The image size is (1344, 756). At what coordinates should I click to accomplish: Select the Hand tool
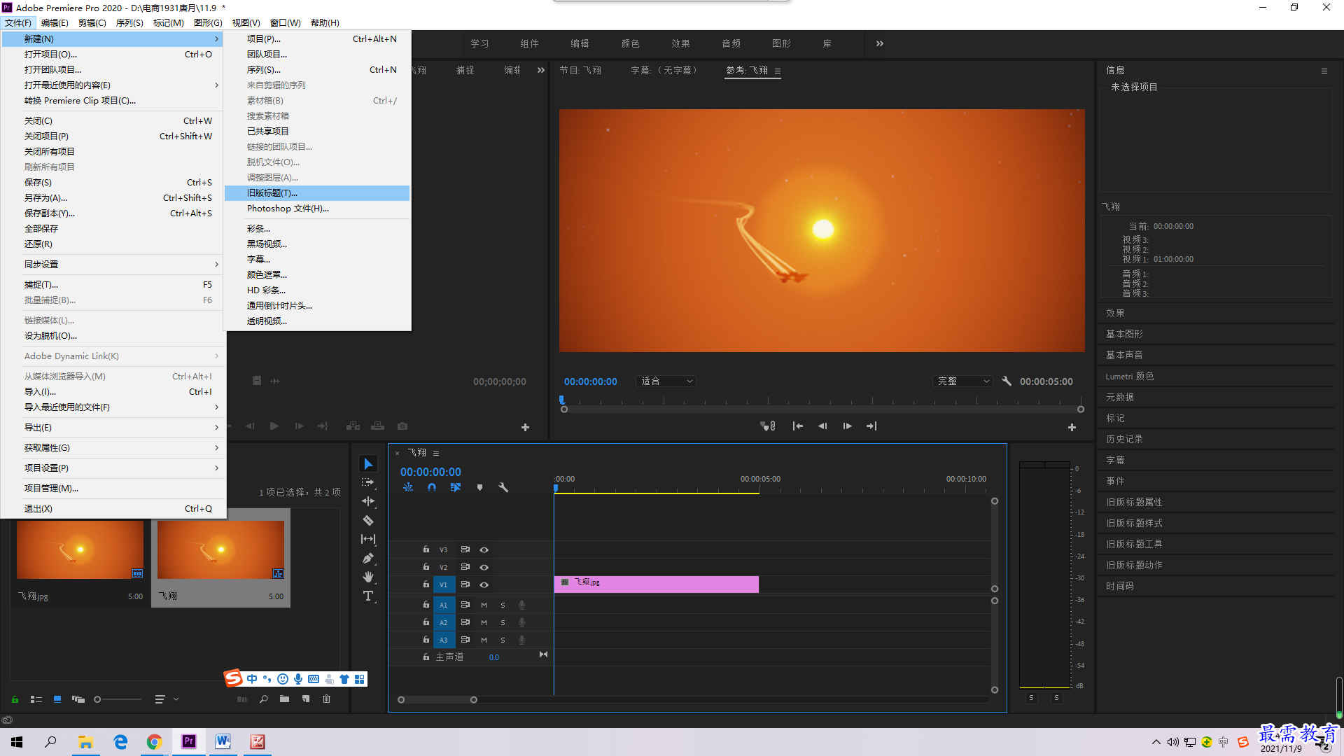[367, 577]
